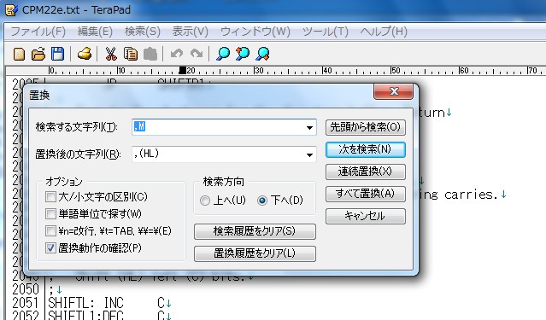546x320 pixels.
Task: Click the Save floppy disk icon
Action: point(58,54)
